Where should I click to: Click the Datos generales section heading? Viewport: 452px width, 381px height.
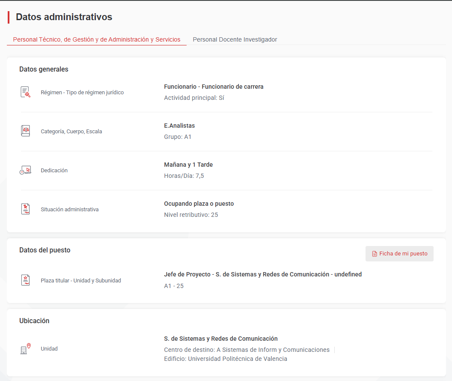click(x=44, y=69)
